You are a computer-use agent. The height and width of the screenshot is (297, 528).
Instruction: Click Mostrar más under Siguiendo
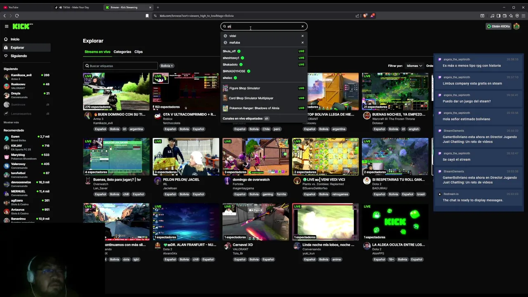coord(11,123)
